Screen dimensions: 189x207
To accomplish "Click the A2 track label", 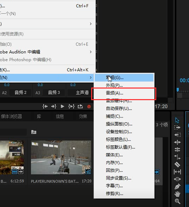I will [x=4, y=93].
